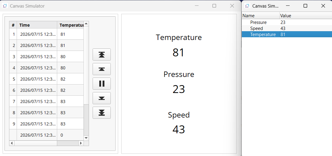Click the table's vertical scrollbar down arrow
This screenshot has height=156, width=332.
86,138
